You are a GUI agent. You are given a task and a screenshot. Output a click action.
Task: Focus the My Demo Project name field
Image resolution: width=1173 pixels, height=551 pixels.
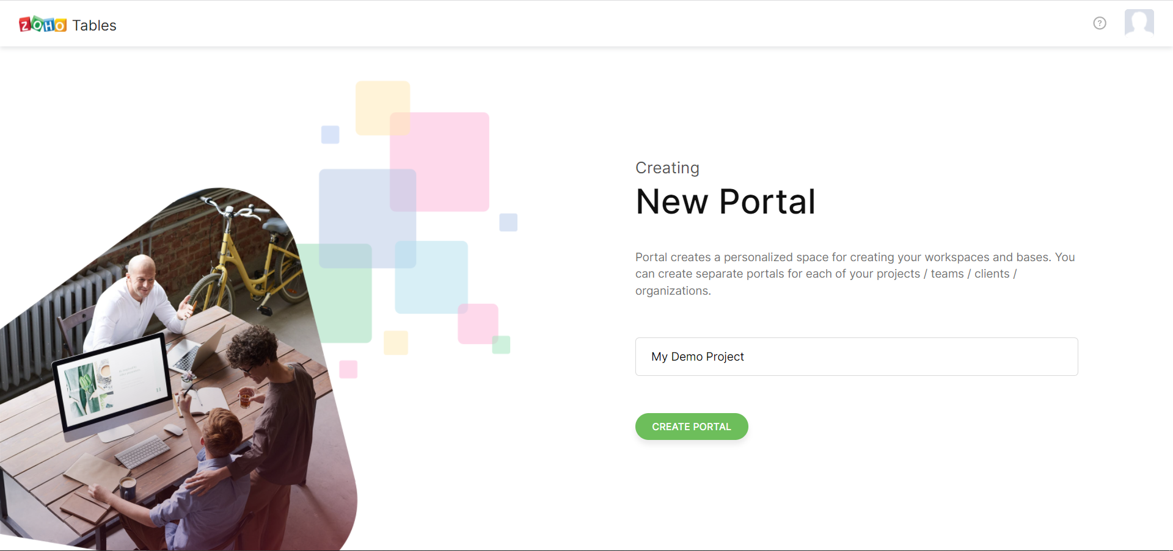coord(857,356)
